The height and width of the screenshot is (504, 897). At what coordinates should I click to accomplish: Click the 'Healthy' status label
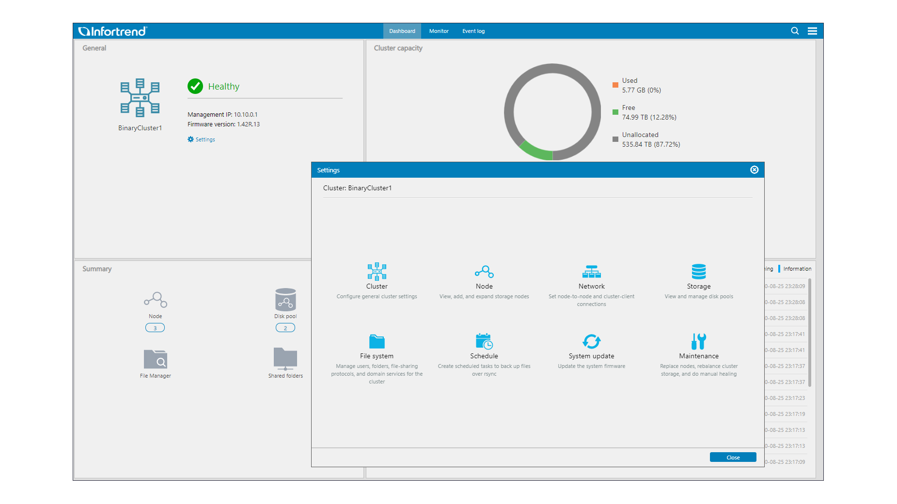[224, 86]
